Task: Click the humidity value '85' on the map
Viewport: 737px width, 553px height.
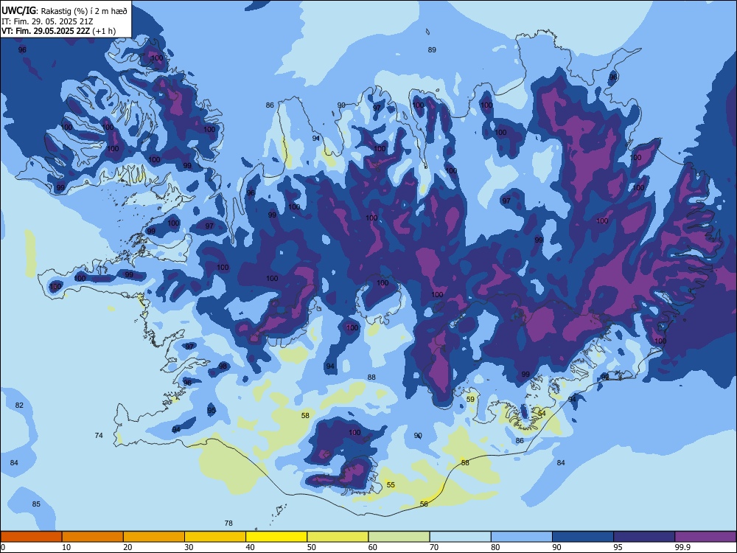Action: coord(36,504)
